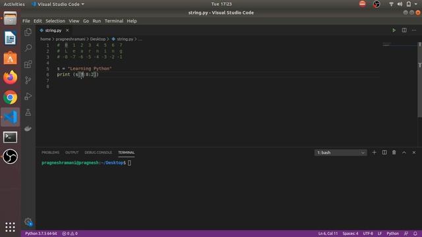The height and width of the screenshot is (237, 422).
Task: Open Google Chrome from the dock
Action: [11, 97]
